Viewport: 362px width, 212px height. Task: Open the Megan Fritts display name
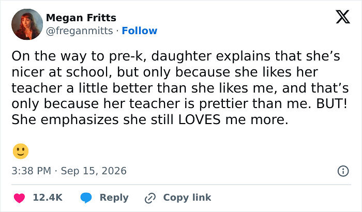pos(81,18)
